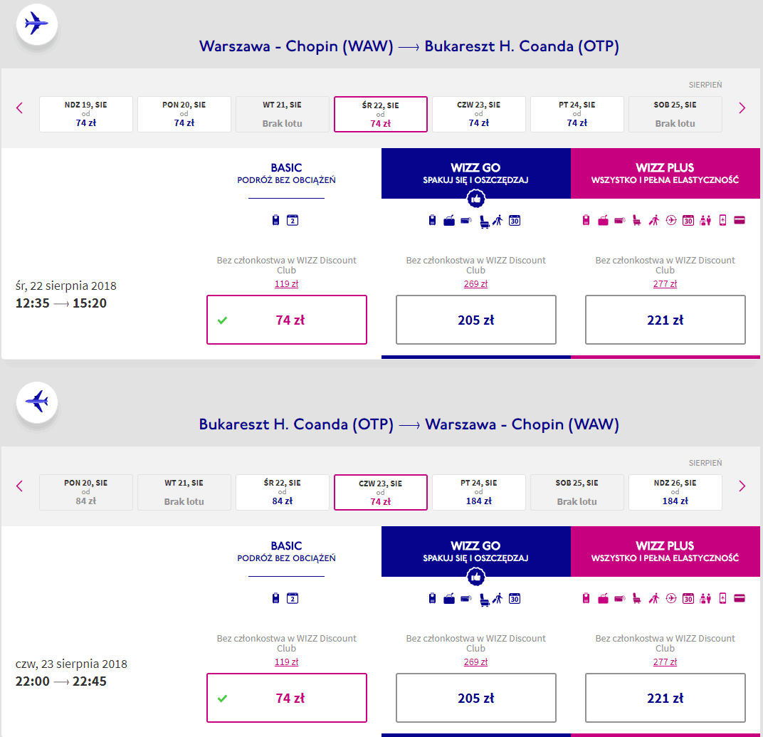Open the return 119 zł non-member price link
Image resolution: width=763 pixels, height=737 pixels.
pyautogui.click(x=287, y=662)
